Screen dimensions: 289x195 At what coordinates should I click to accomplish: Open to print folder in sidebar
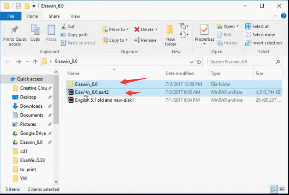click(25, 169)
